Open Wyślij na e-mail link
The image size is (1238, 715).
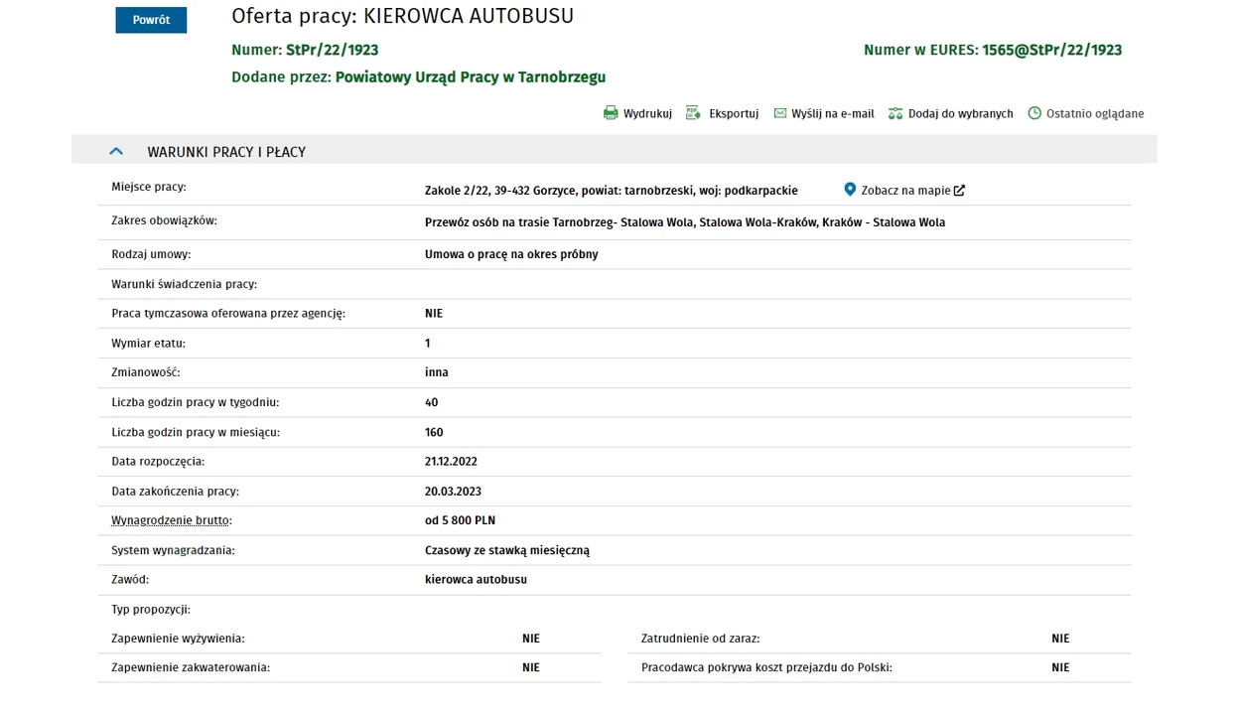(x=833, y=114)
